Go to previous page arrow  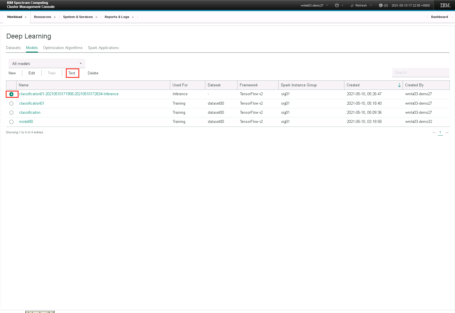(x=434, y=133)
